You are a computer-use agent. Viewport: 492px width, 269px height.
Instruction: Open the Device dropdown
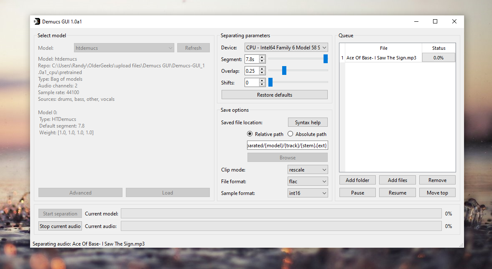(286, 47)
